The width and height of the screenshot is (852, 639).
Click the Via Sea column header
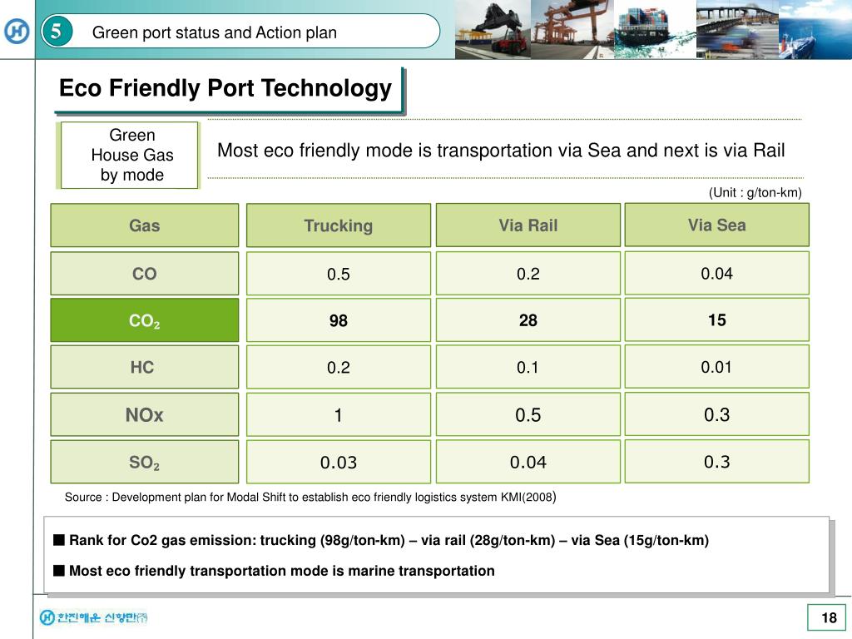(x=716, y=225)
